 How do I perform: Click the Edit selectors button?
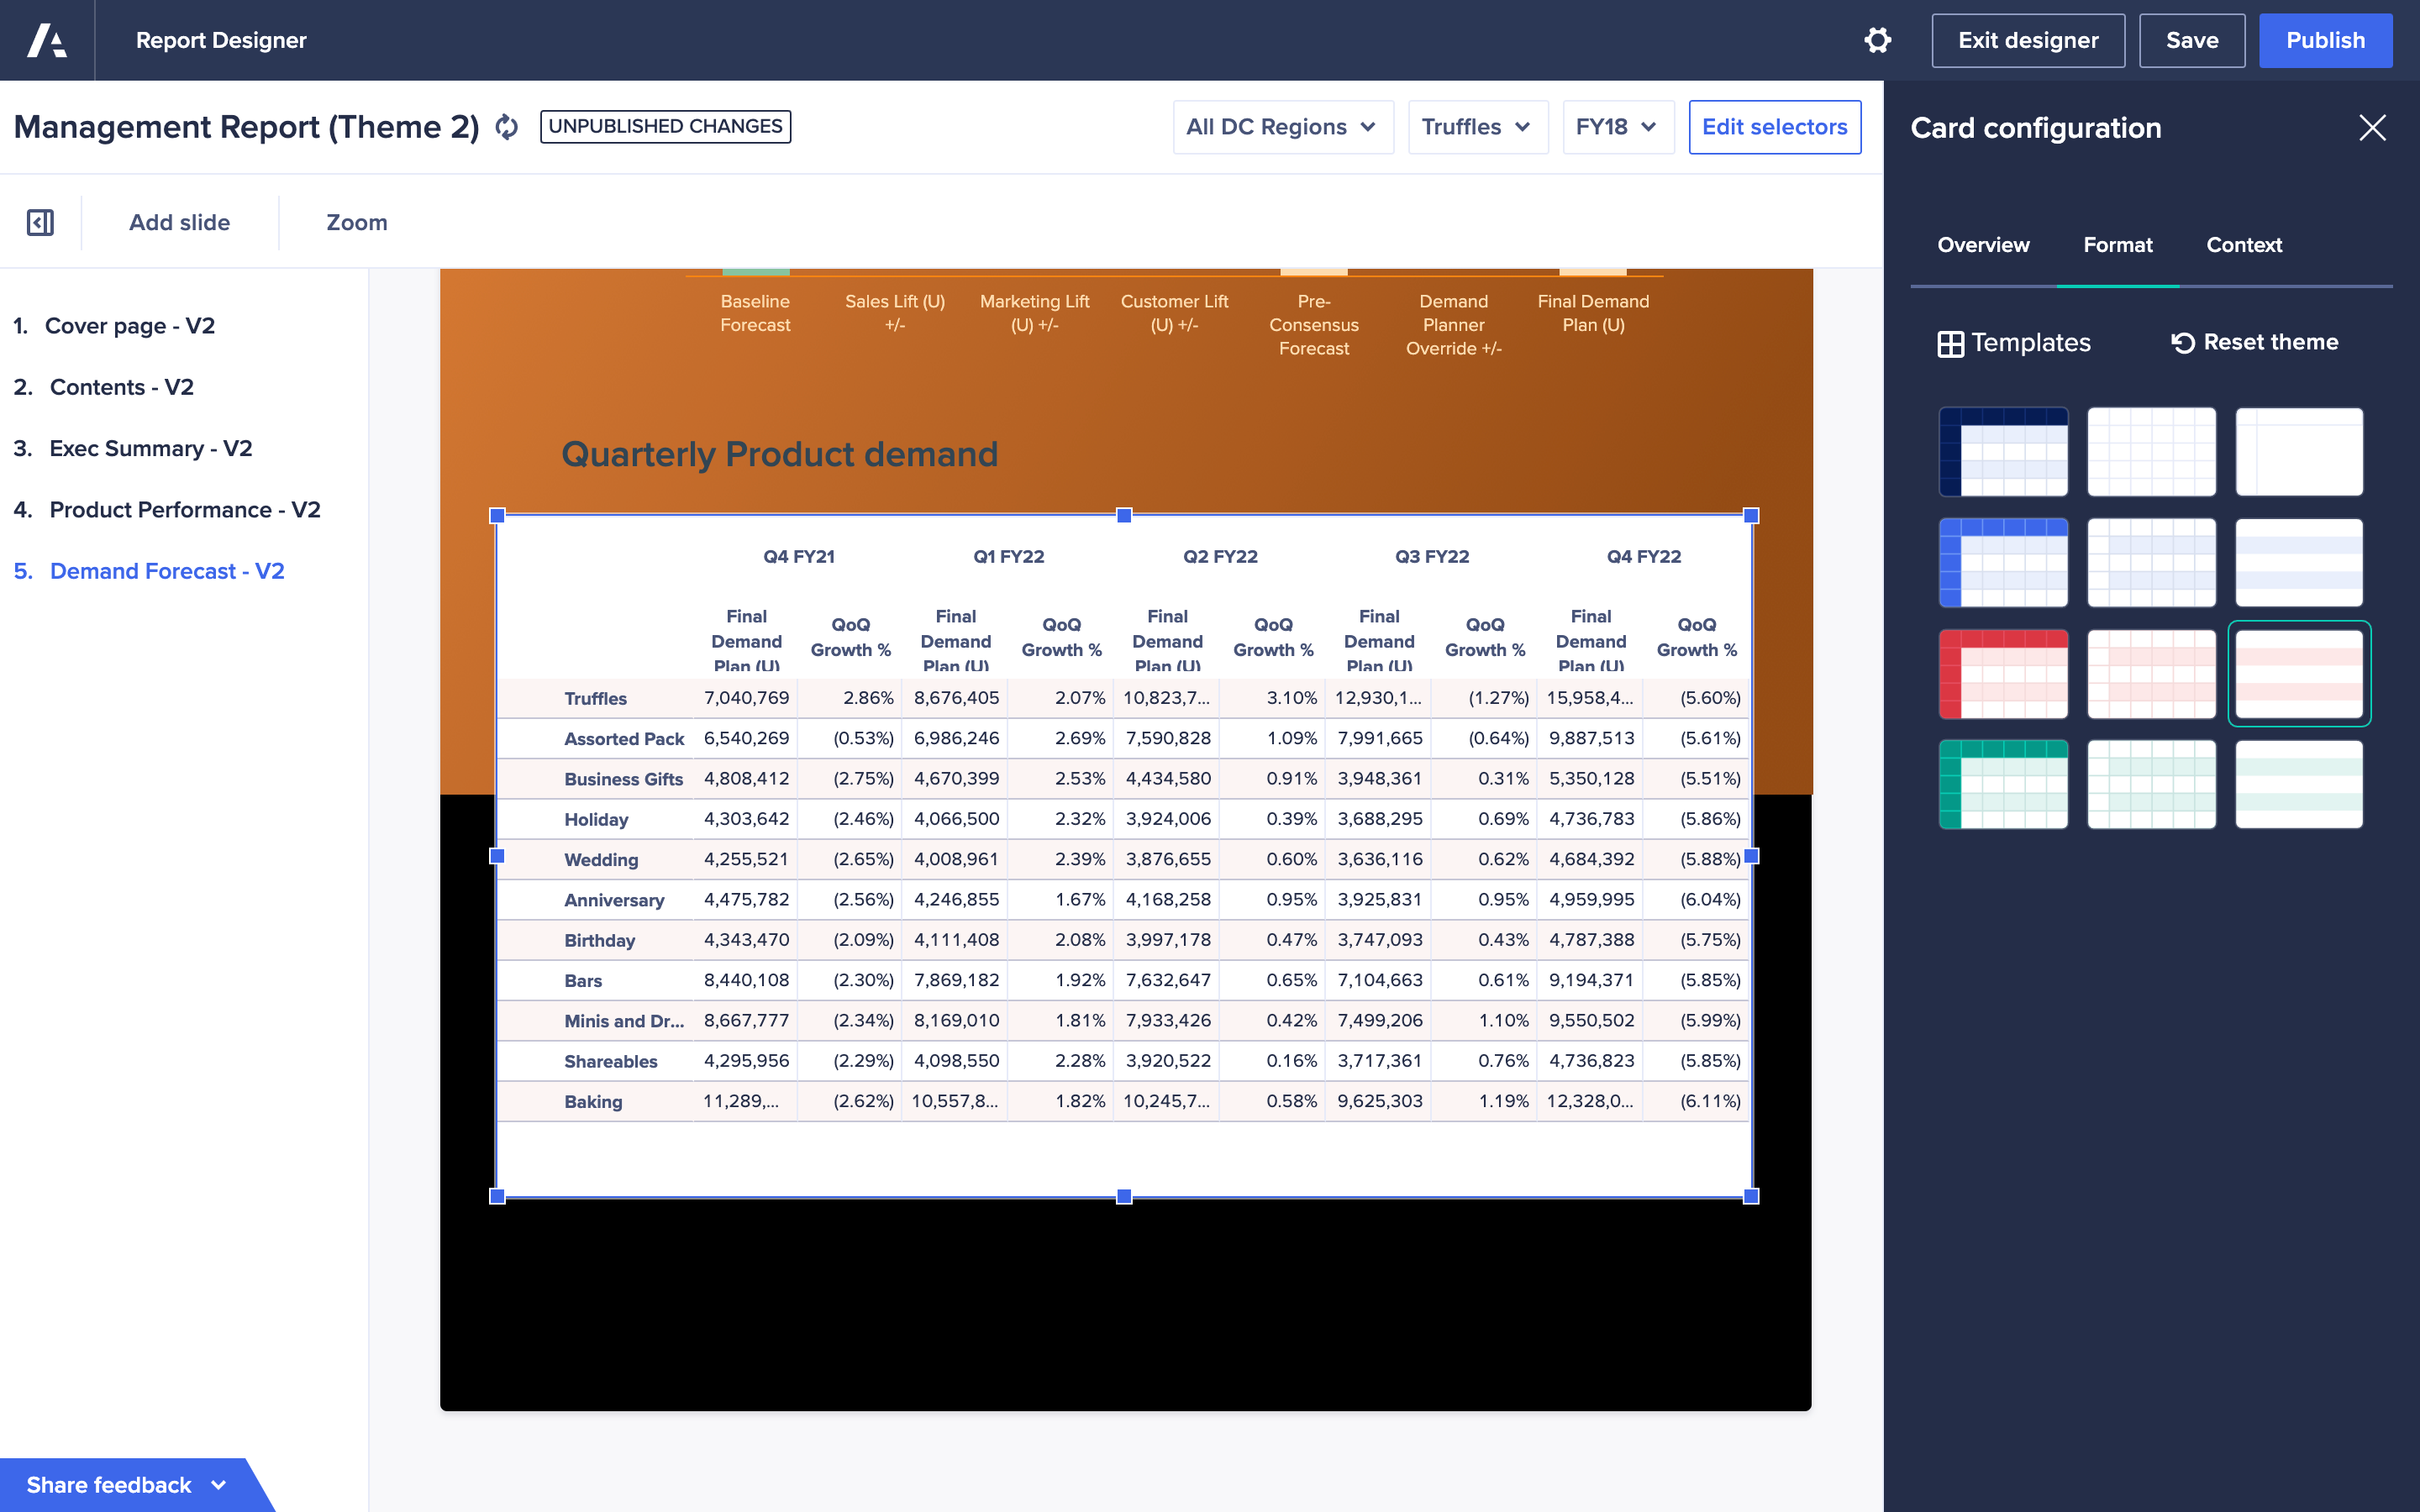click(x=1774, y=125)
